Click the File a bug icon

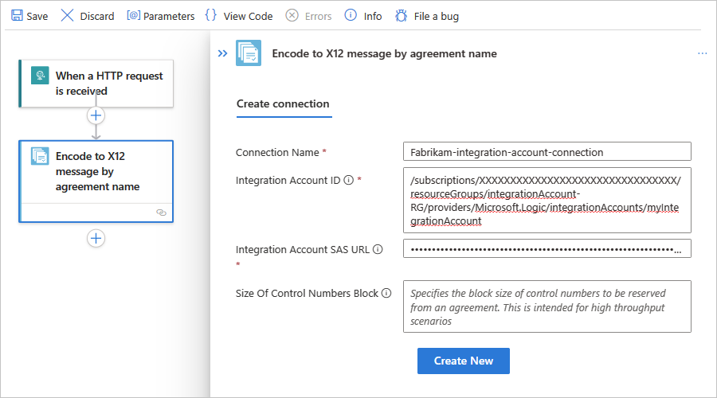point(402,16)
